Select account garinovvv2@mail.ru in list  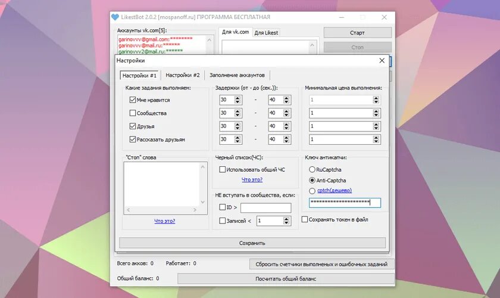151,51
